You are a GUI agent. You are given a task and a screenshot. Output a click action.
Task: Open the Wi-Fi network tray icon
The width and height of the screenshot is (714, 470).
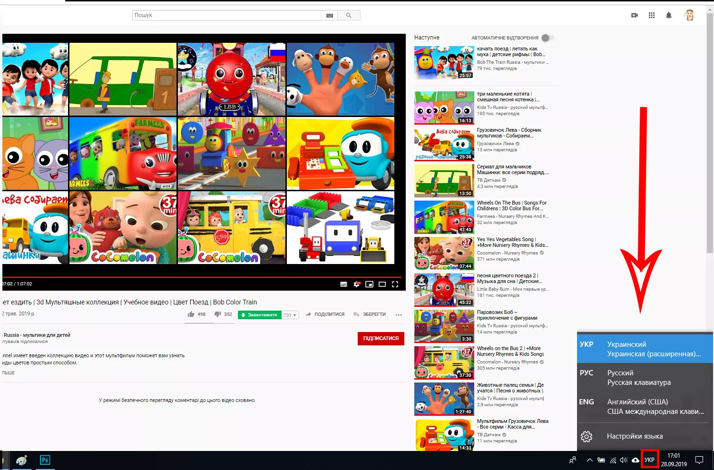pos(613,460)
